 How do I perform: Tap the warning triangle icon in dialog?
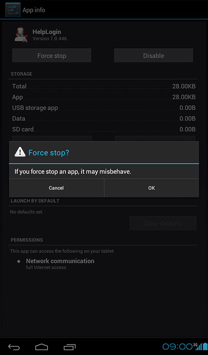(20, 152)
